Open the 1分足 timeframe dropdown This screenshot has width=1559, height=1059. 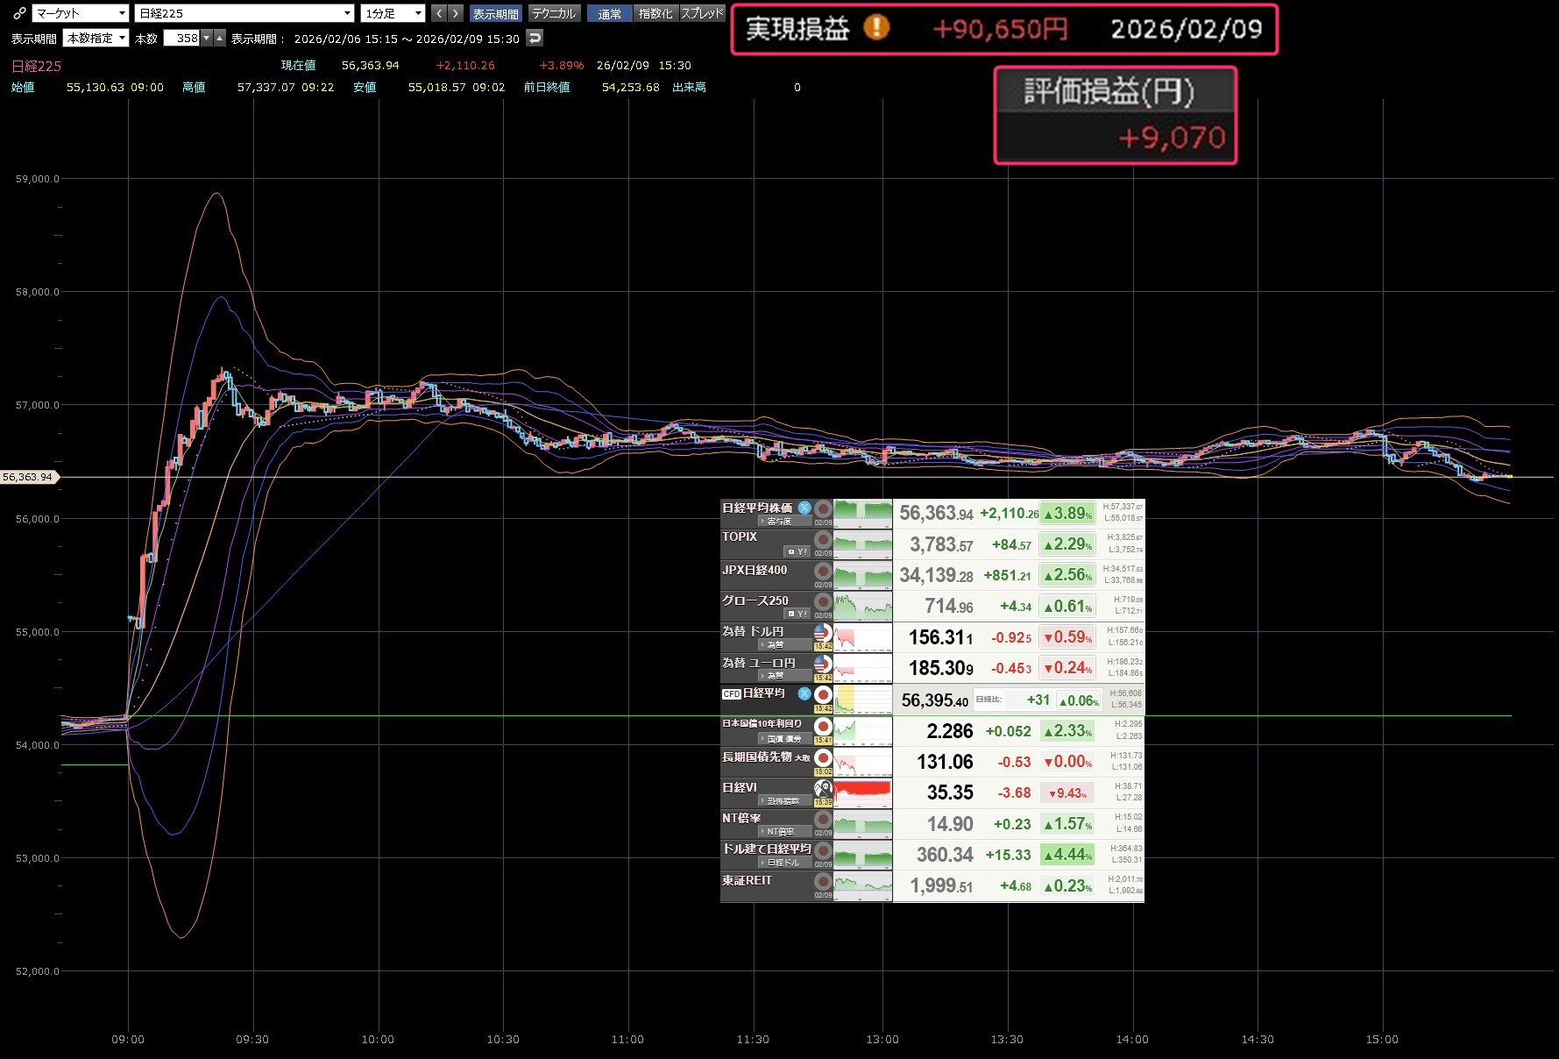(x=393, y=13)
